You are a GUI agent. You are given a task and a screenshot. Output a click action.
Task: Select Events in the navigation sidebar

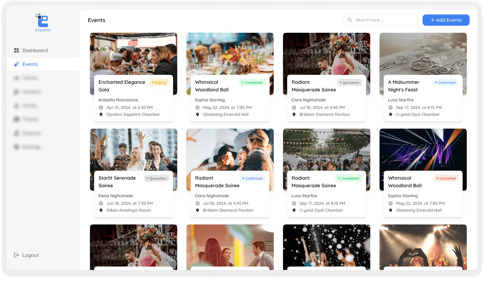click(30, 64)
